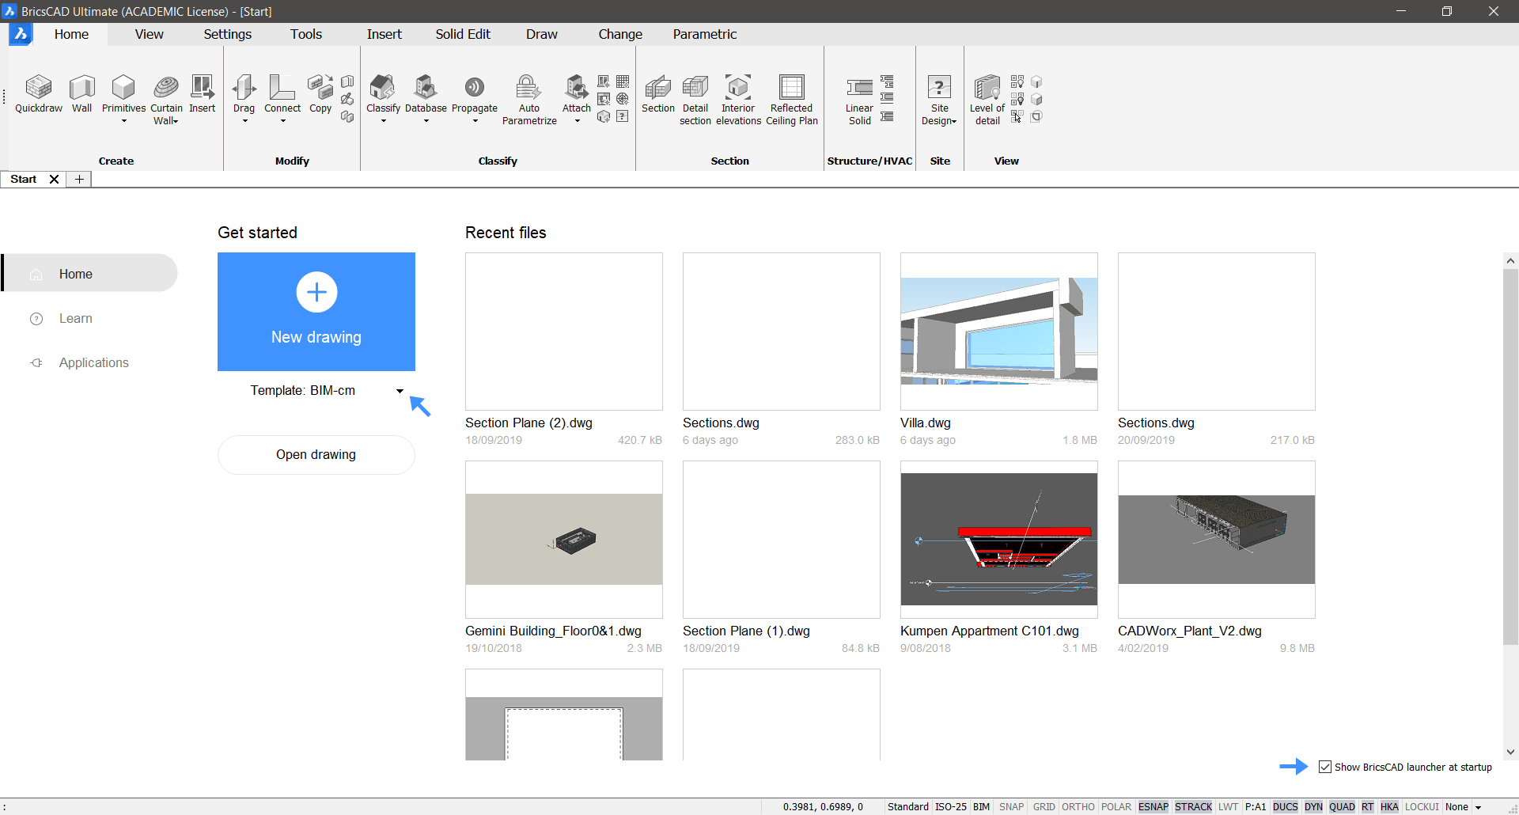Image resolution: width=1519 pixels, height=815 pixels.
Task: Expand the Database dropdown arrow
Action: (x=426, y=121)
